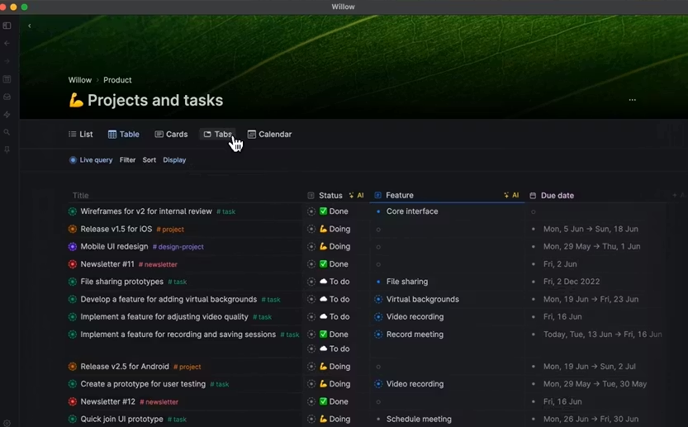The image size is (688, 427).
Task: Go to Product in the breadcrumb
Action: 117,80
